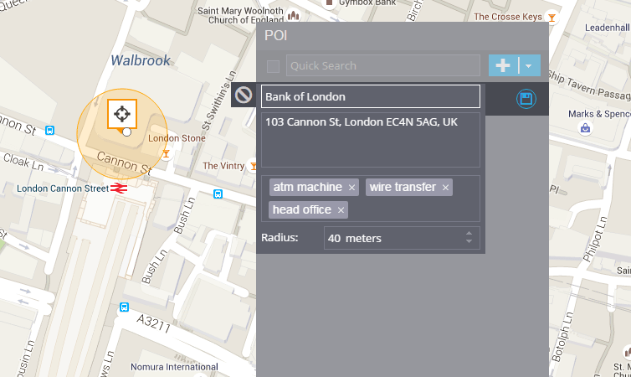Click the cancel editing icon beside Bank of London
This screenshot has width=631, height=377.
tap(244, 96)
